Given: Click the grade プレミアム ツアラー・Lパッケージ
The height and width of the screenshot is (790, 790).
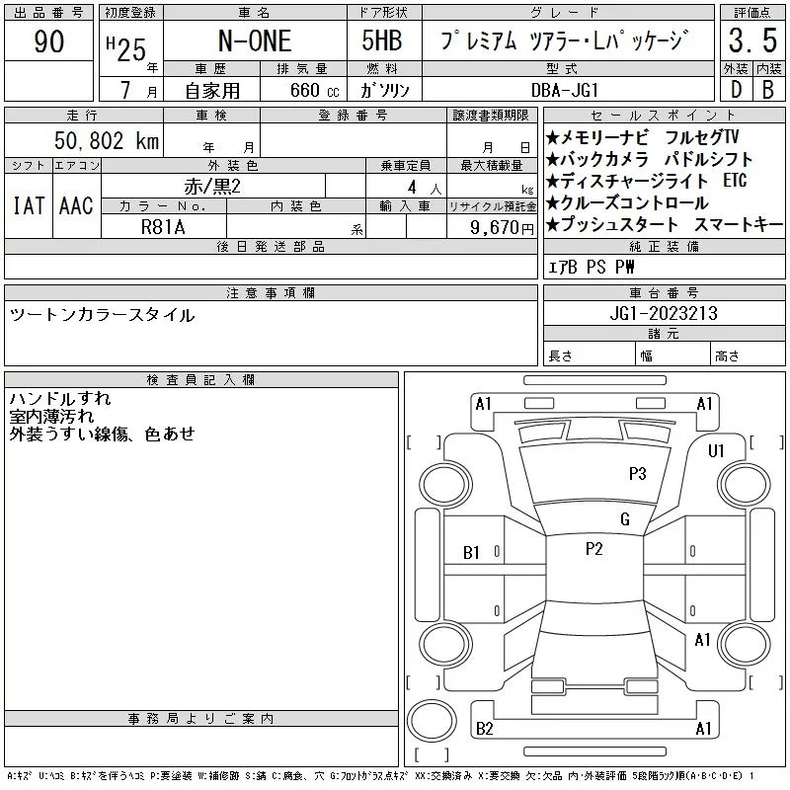Looking at the screenshot, I should [x=564, y=40].
